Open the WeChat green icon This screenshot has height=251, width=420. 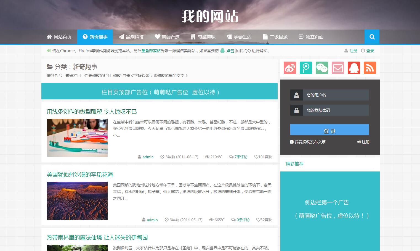coord(322,68)
